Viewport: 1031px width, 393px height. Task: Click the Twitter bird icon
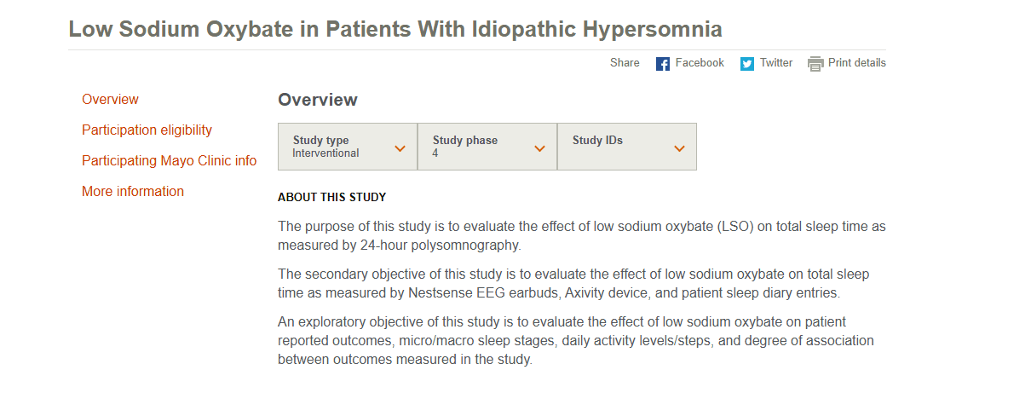747,64
